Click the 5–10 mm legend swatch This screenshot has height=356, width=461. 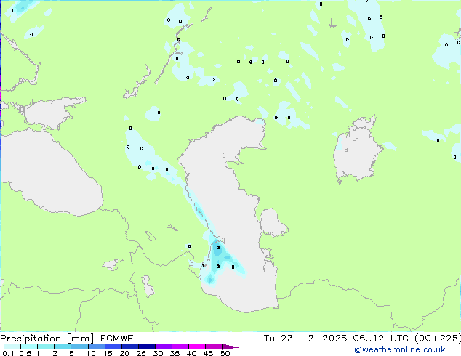[x=80, y=347]
